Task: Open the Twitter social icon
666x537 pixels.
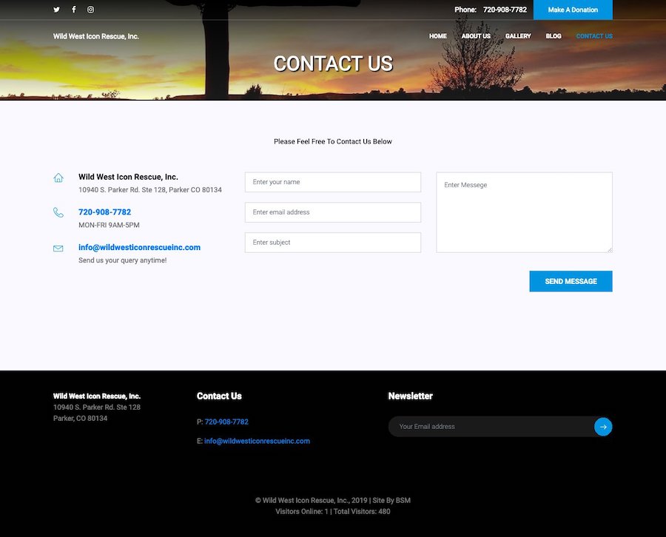Action: pos(56,10)
